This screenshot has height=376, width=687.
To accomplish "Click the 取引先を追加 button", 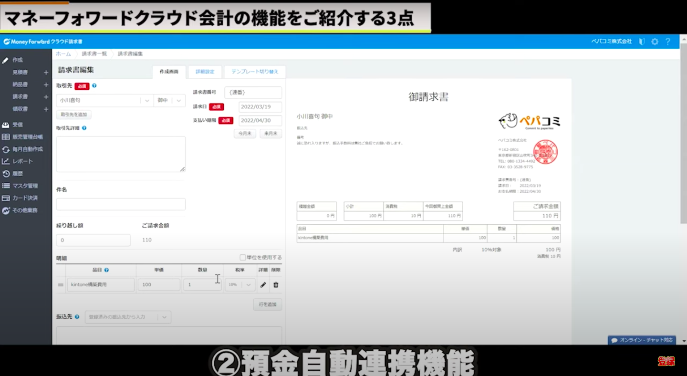I will click(x=73, y=115).
